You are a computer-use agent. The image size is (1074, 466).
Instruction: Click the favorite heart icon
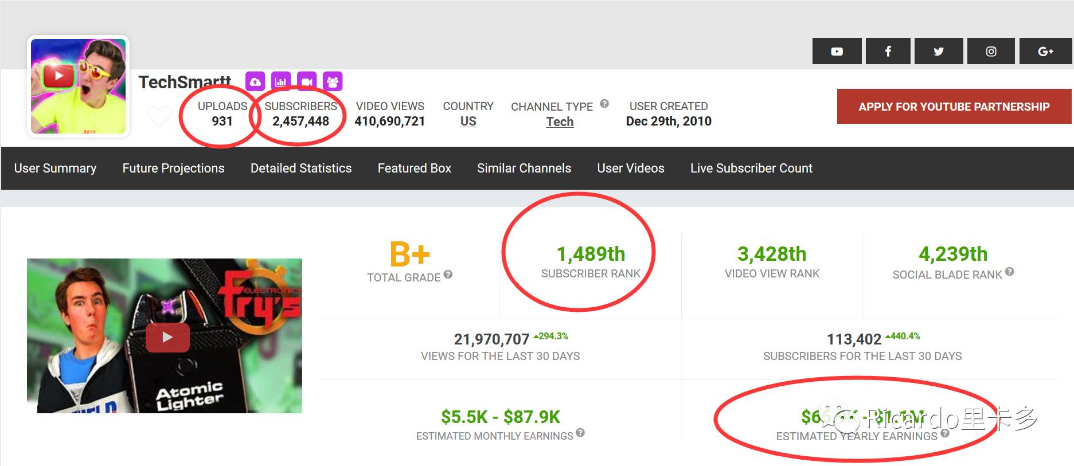[x=159, y=116]
